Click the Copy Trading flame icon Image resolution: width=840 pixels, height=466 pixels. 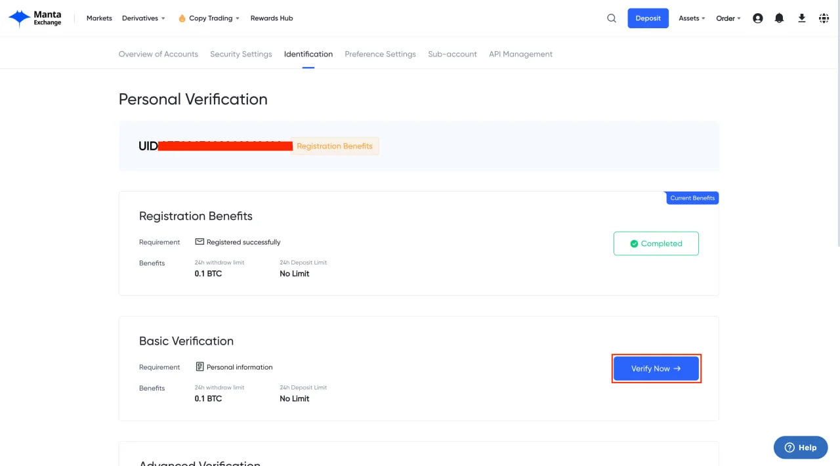tap(182, 18)
